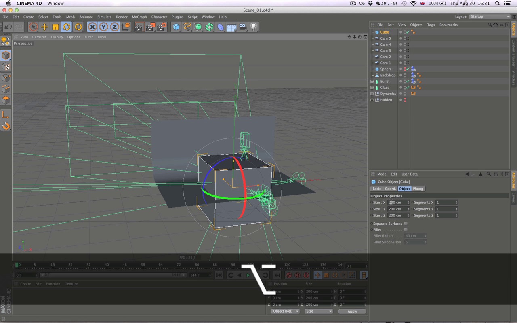Open the Basic attributes tab

point(376,189)
